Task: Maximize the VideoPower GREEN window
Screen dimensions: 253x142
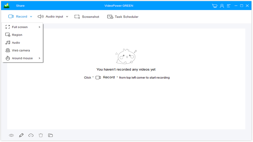Action: click(242, 6)
